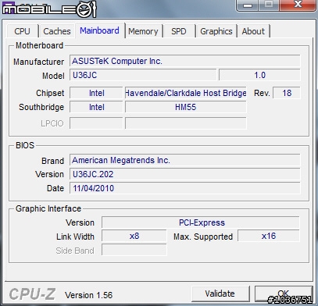318x306 pixels.
Task: Click the BIOS Date 11/04/2010
Action: [185, 188]
